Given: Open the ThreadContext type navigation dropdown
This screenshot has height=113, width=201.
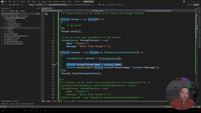Looking at the screenshot, I should click(118, 11).
